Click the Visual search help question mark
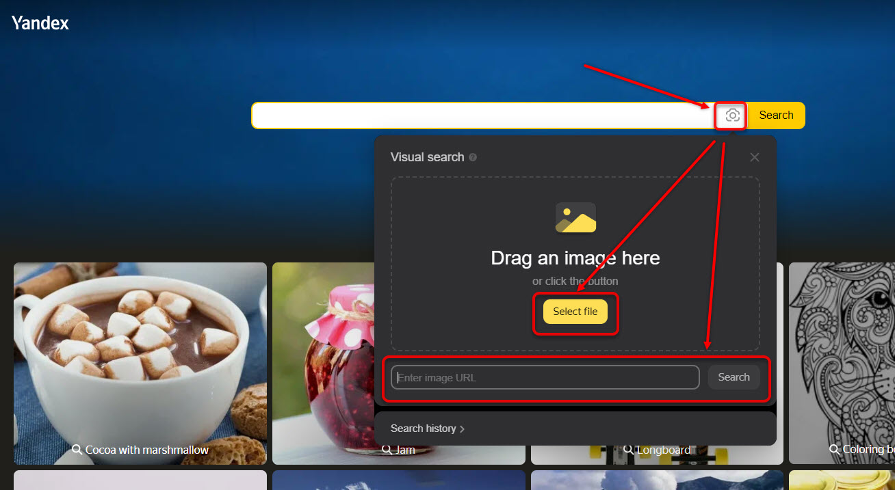The width and height of the screenshot is (895, 490). [x=473, y=157]
